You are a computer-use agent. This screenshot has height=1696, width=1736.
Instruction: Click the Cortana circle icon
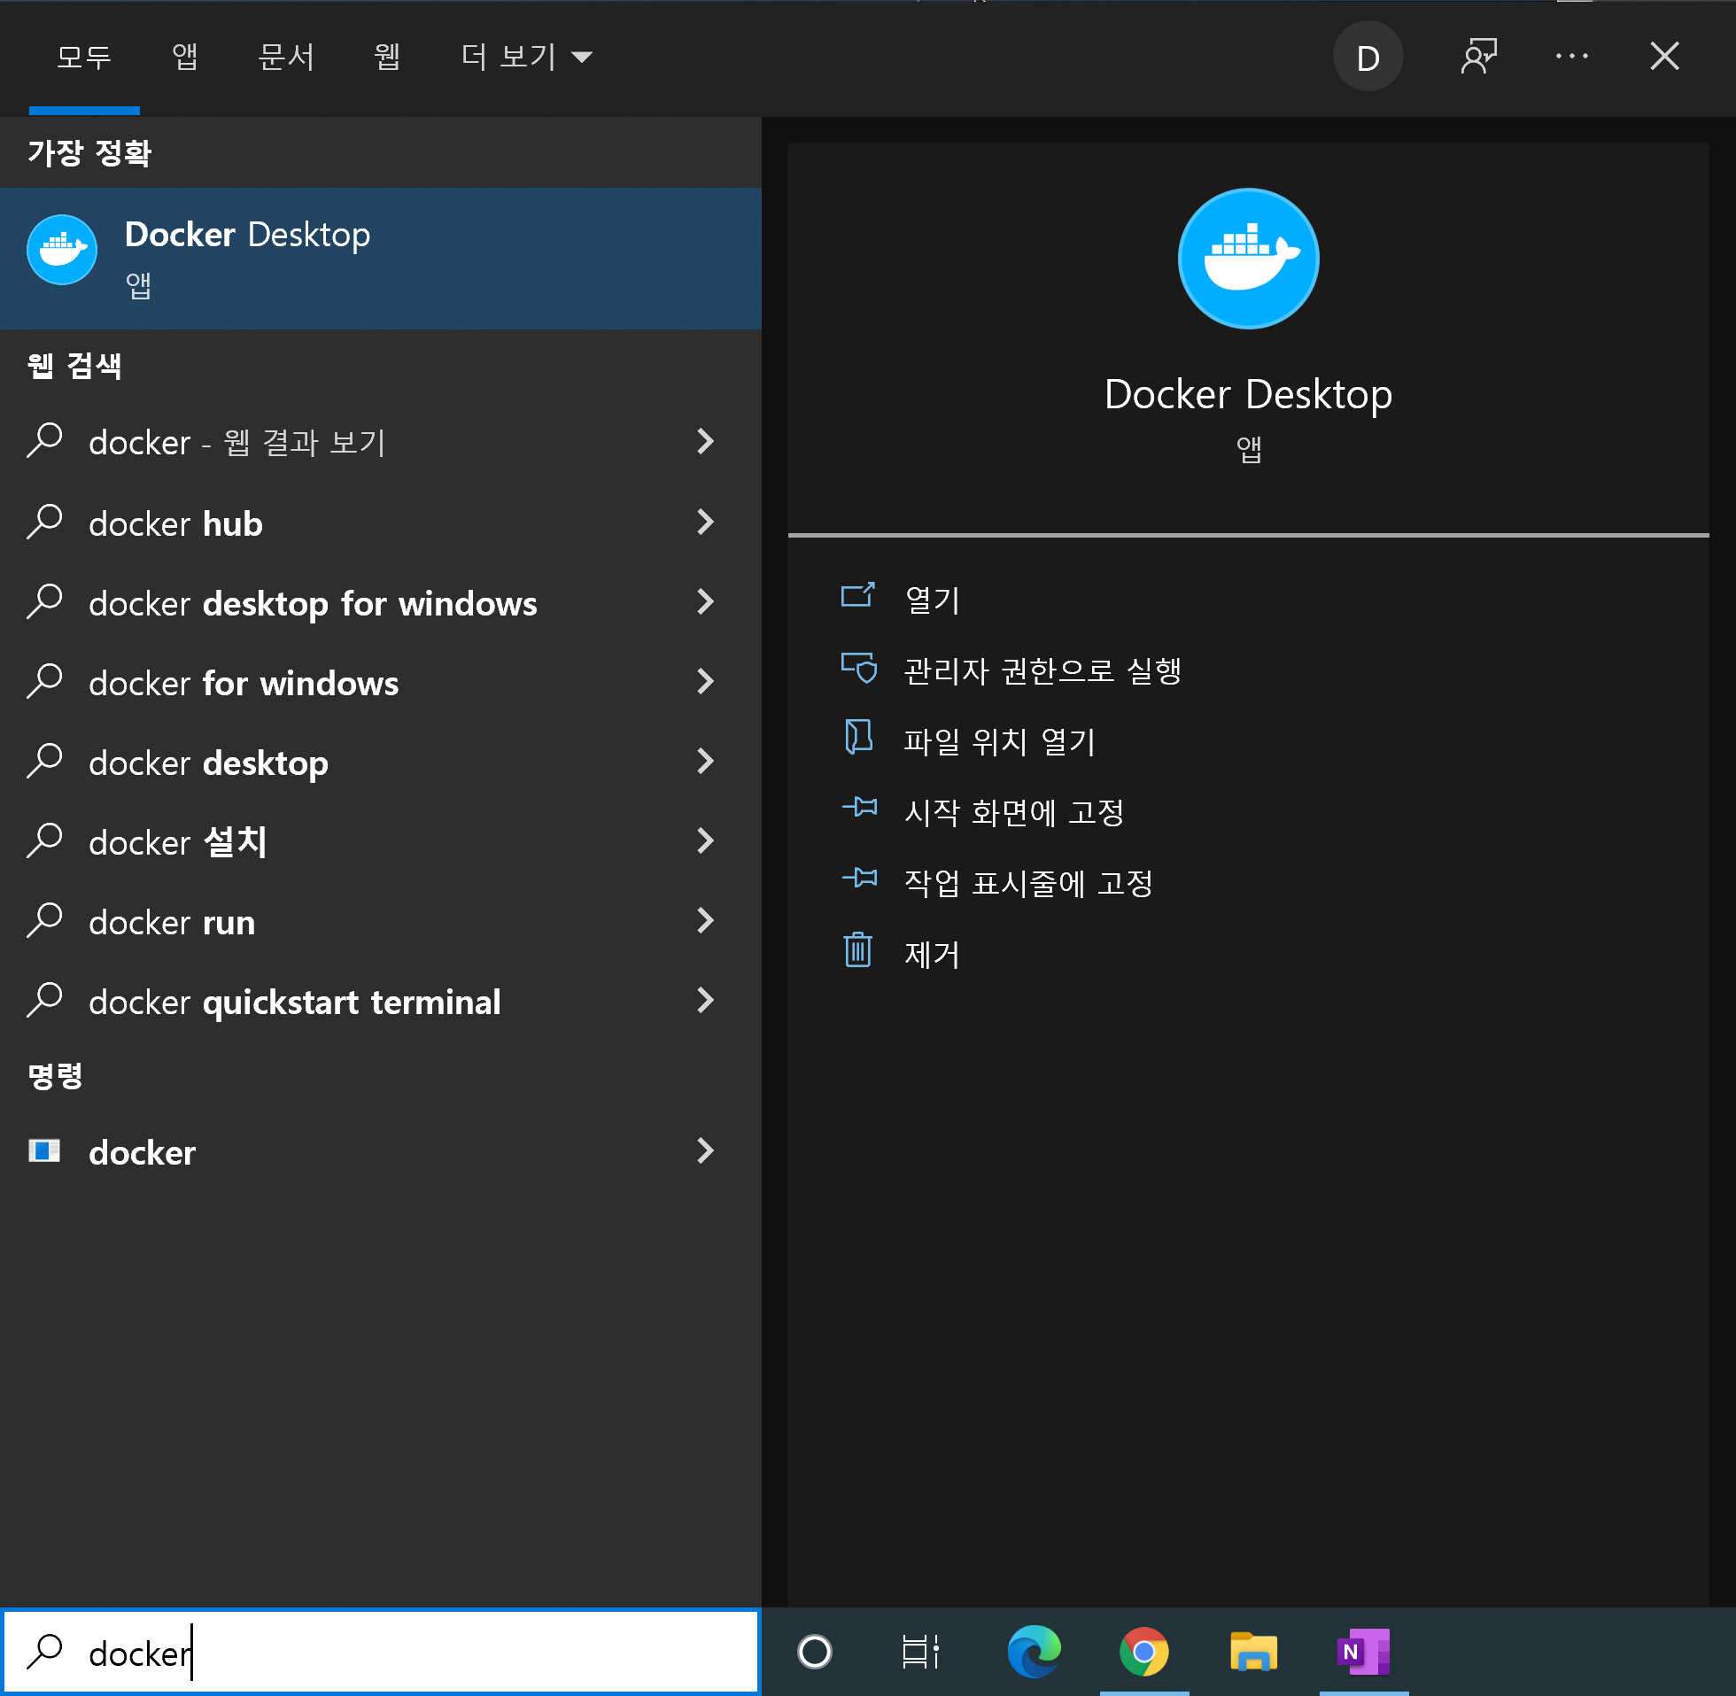click(814, 1652)
